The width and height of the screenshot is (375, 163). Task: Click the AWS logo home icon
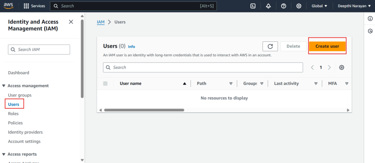pyautogui.click(x=8, y=6)
